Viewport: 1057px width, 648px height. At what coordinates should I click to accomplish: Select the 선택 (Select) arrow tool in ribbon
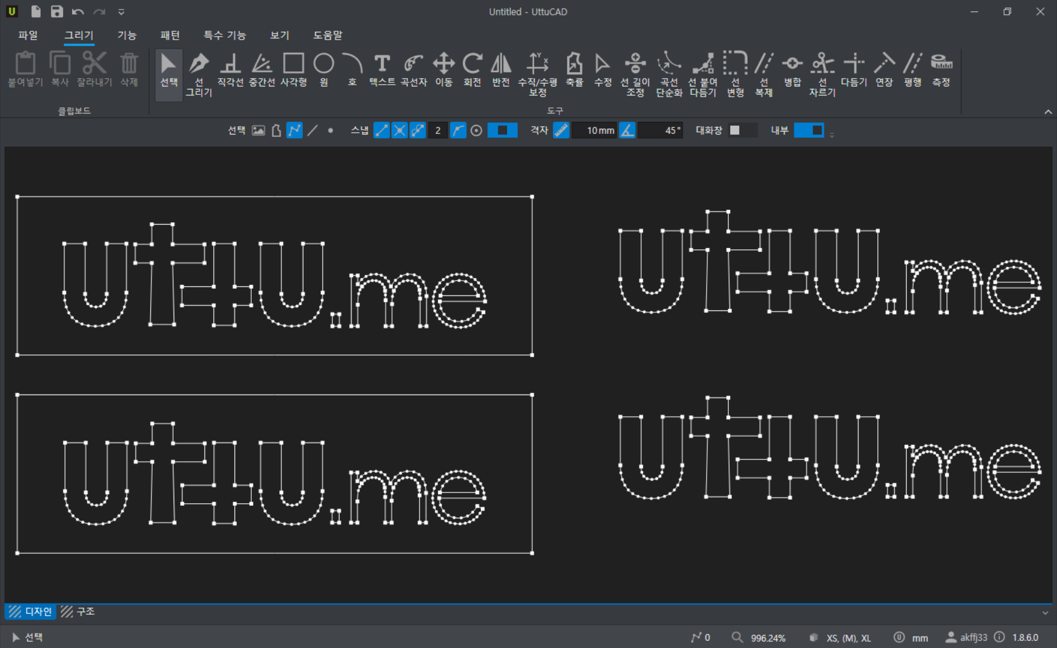click(x=169, y=75)
